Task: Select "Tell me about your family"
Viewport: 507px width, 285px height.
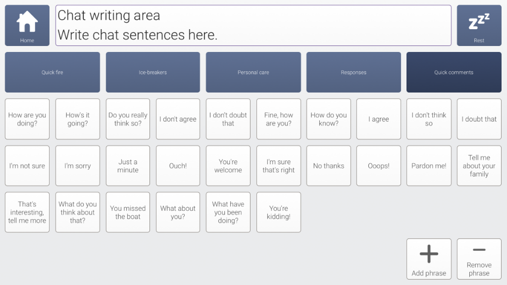Action: pos(479,166)
